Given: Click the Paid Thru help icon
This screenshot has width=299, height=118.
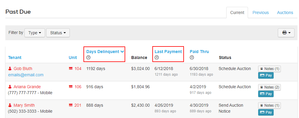Looking at the screenshot, I should pyautogui.click(x=192, y=58).
